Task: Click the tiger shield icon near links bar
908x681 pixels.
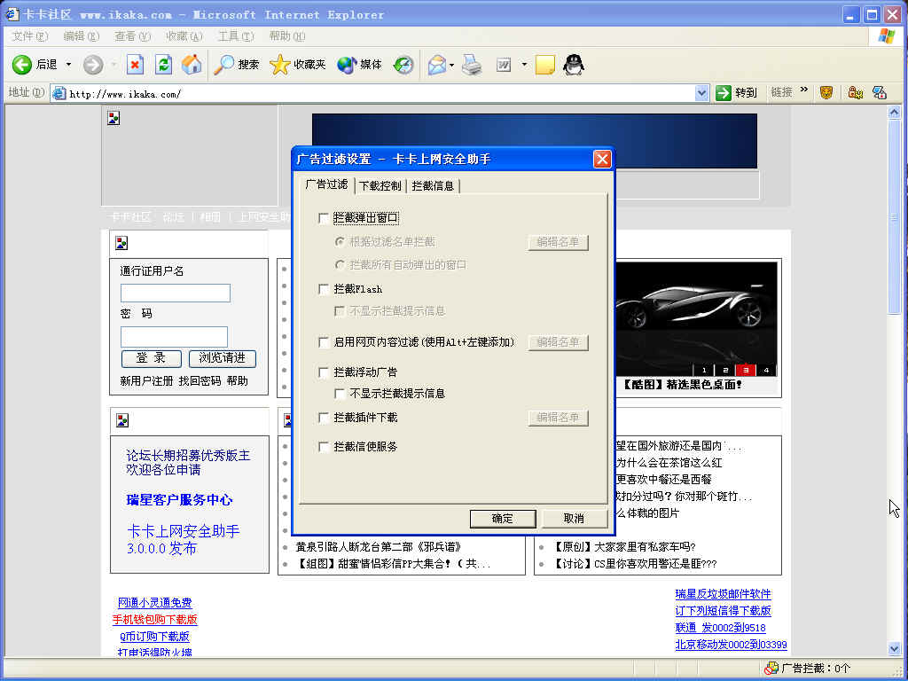Action: (x=826, y=92)
